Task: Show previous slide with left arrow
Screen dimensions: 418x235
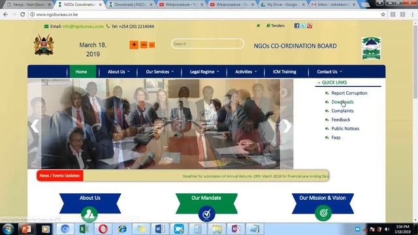Action: [x=35, y=126]
